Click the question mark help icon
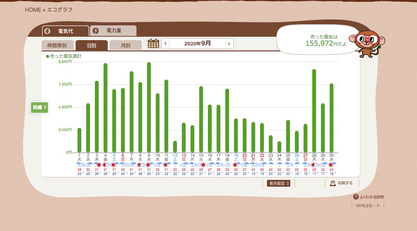This screenshot has width=417, height=231. point(356,197)
